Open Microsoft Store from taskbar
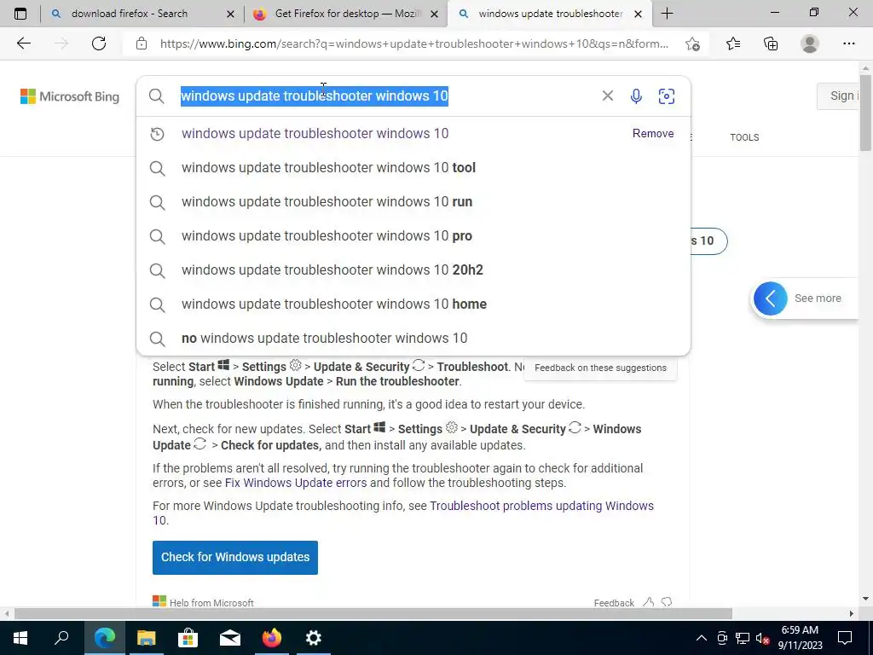This screenshot has width=873, height=655. (x=188, y=638)
